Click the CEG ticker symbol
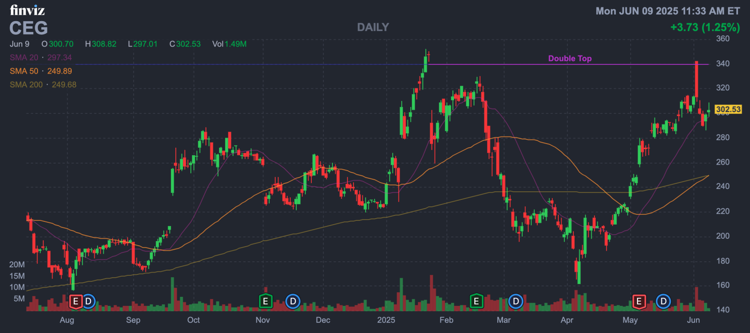 29,28
